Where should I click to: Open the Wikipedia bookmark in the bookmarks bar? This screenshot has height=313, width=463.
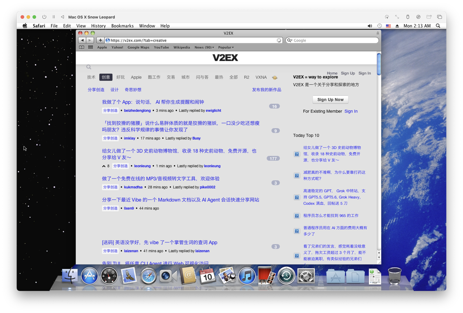(x=182, y=47)
